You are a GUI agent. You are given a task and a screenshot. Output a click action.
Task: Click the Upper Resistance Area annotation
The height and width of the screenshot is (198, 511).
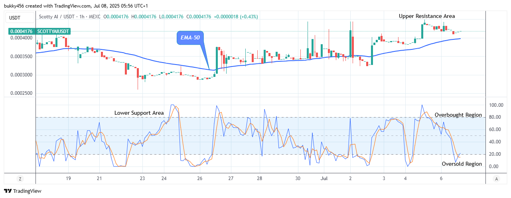[x=427, y=16]
